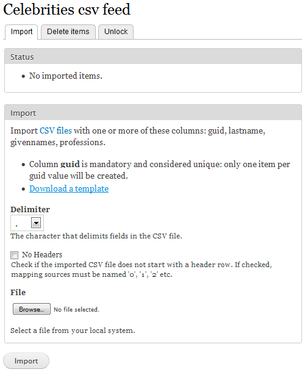This screenshot has height=372, width=305.
Task: Click the Delimiter dropdown arrow button
Action: click(36, 223)
